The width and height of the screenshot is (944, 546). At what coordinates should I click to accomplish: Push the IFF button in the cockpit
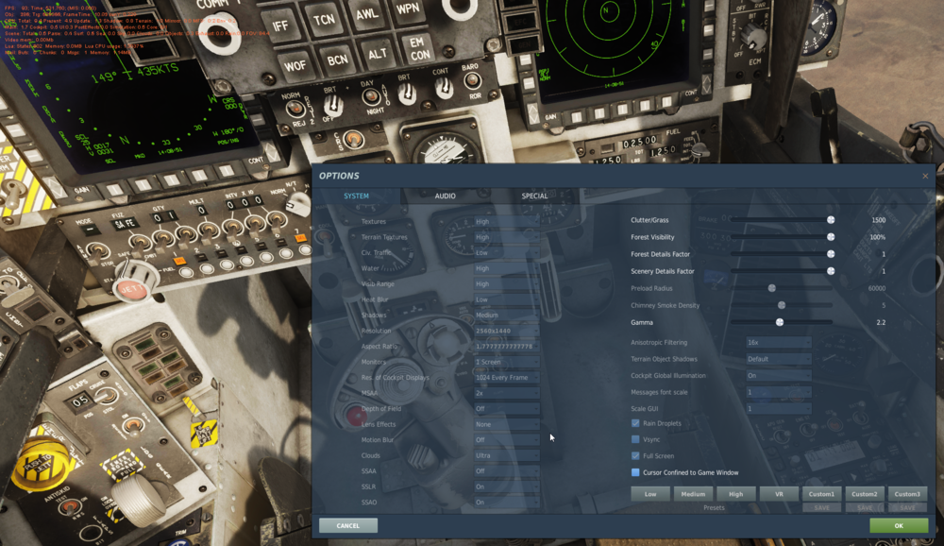(x=281, y=26)
